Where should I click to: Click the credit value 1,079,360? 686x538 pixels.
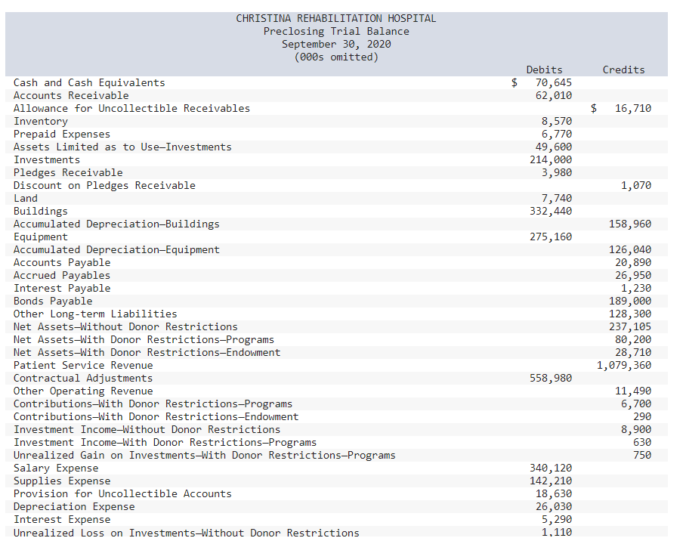[624, 366]
